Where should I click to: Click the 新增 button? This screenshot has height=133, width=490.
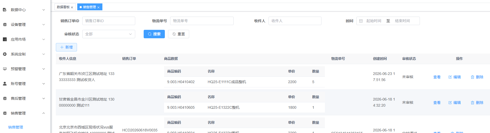coord(66,47)
